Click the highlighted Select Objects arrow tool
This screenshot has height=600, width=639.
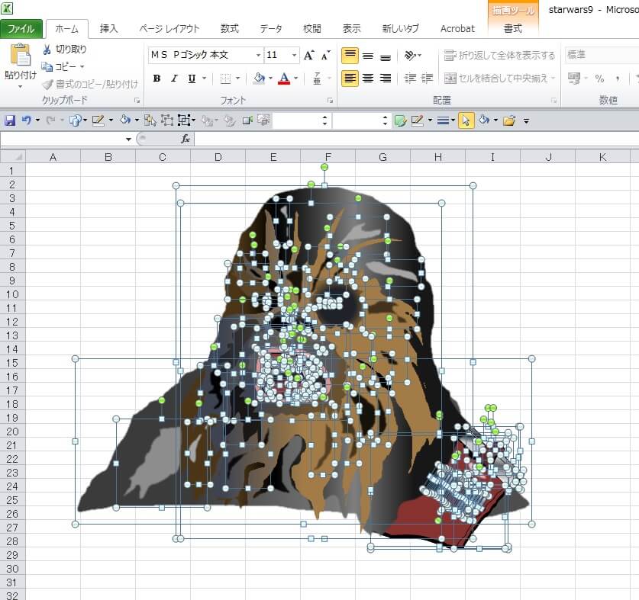pyautogui.click(x=466, y=120)
